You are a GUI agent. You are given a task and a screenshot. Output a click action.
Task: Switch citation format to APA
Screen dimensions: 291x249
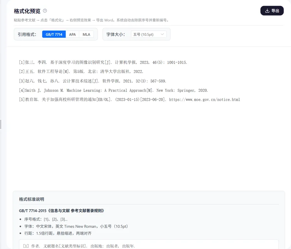72,34
